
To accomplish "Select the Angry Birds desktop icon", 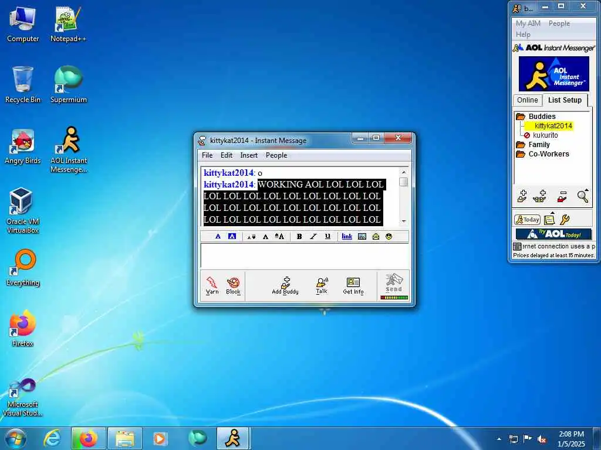I will click(x=23, y=146).
